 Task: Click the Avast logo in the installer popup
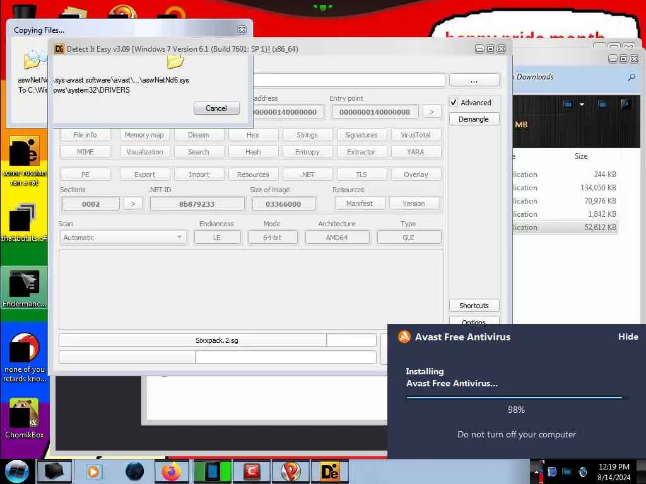tap(404, 337)
